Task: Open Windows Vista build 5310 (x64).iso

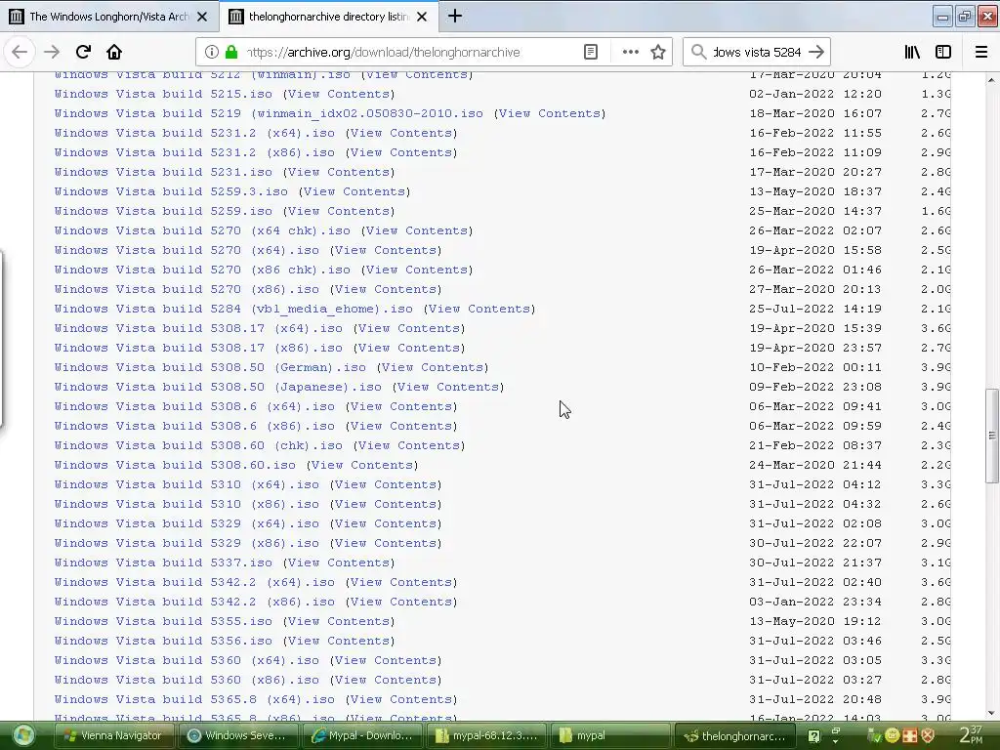Action: coord(187,484)
